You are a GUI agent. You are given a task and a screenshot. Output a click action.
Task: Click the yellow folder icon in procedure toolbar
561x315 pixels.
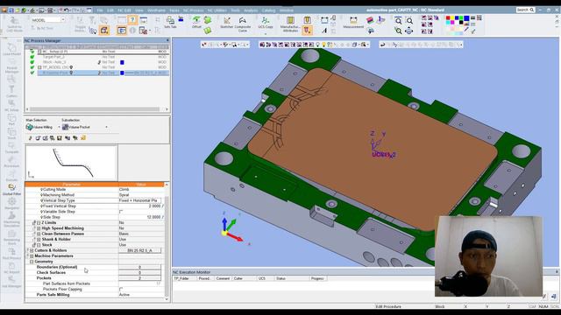[83, 138]
